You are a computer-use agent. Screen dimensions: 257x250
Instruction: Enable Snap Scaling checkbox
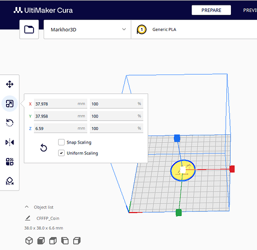coord(61,142)
